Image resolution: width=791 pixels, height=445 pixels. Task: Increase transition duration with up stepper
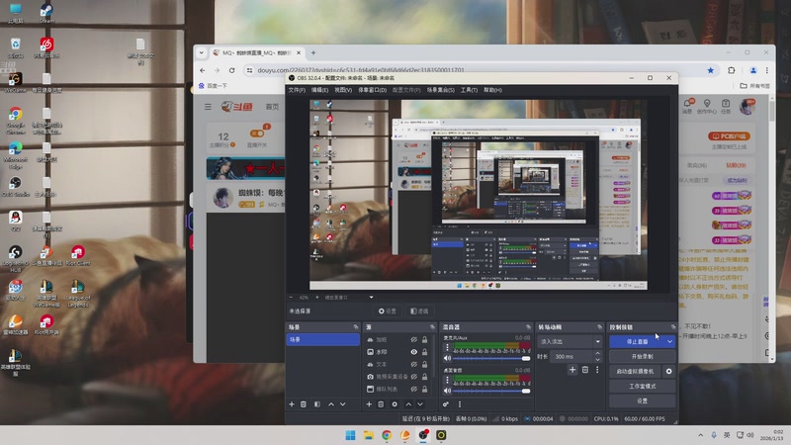(598, 354)
